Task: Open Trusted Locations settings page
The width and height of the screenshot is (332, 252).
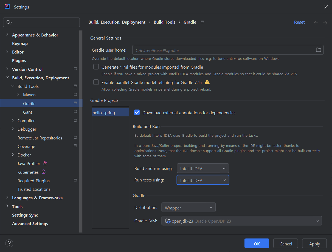Action: [34, 189]
